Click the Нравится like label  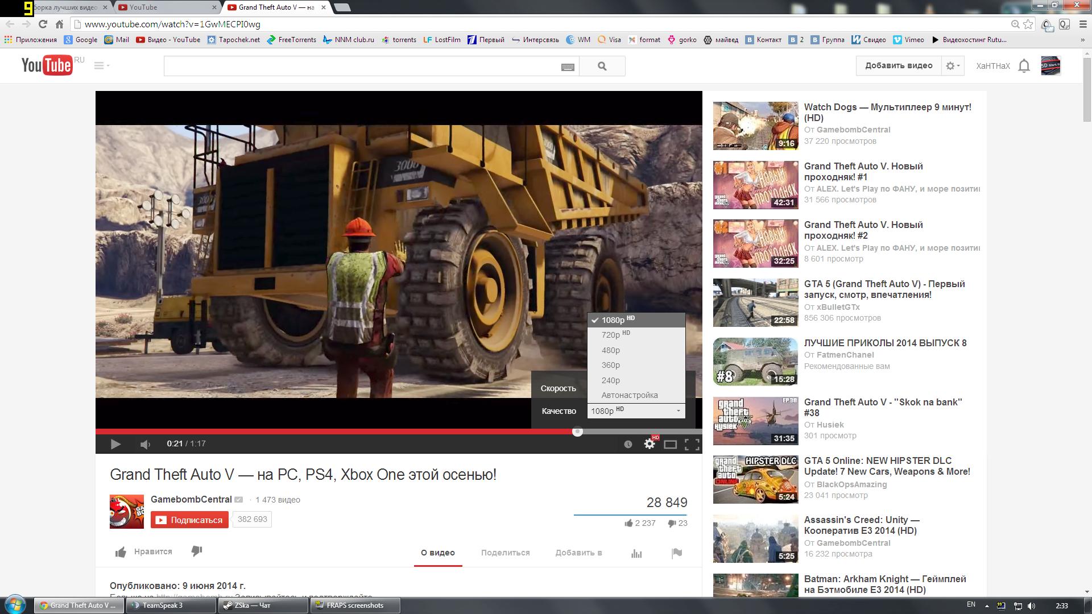point(153,551)
